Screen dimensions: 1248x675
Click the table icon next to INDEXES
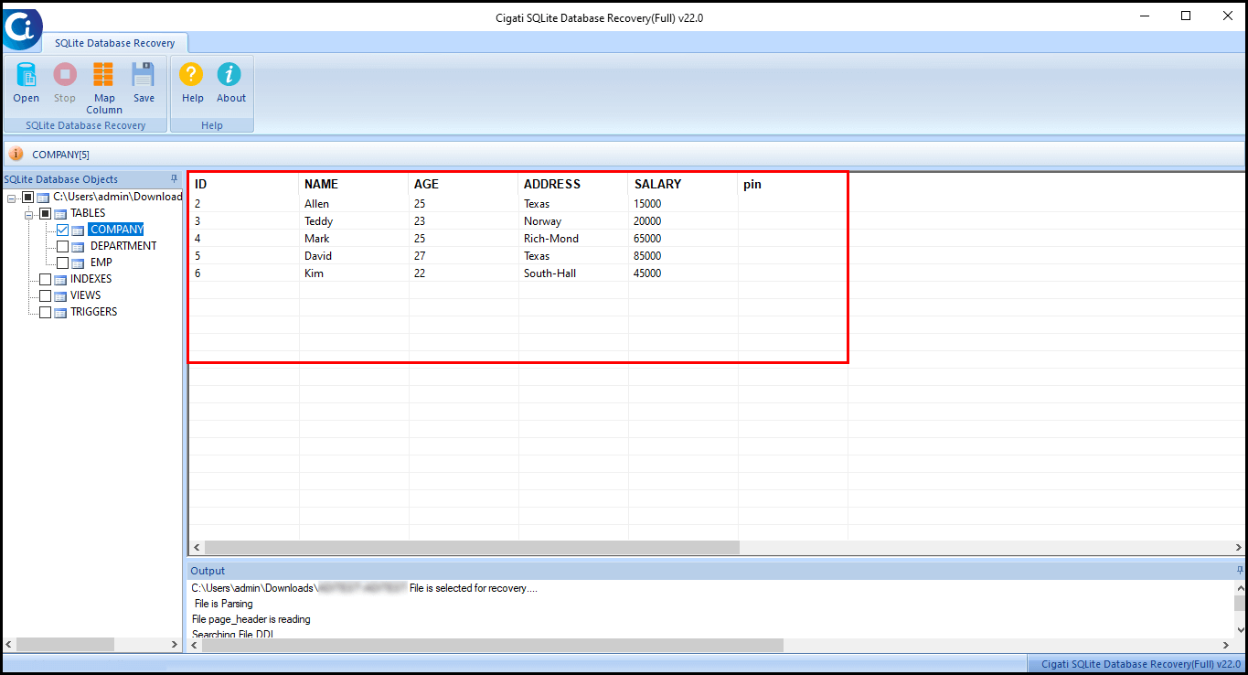(x=60, y=279)
